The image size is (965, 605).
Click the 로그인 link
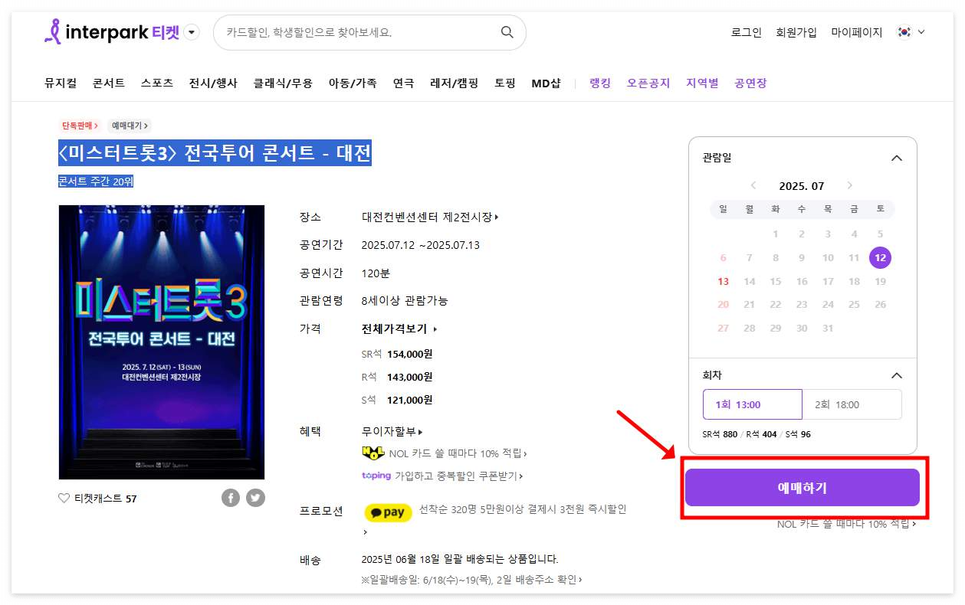[x=747, y=32]
